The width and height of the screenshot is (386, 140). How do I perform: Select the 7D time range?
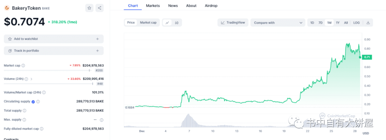tap(321, 23)
